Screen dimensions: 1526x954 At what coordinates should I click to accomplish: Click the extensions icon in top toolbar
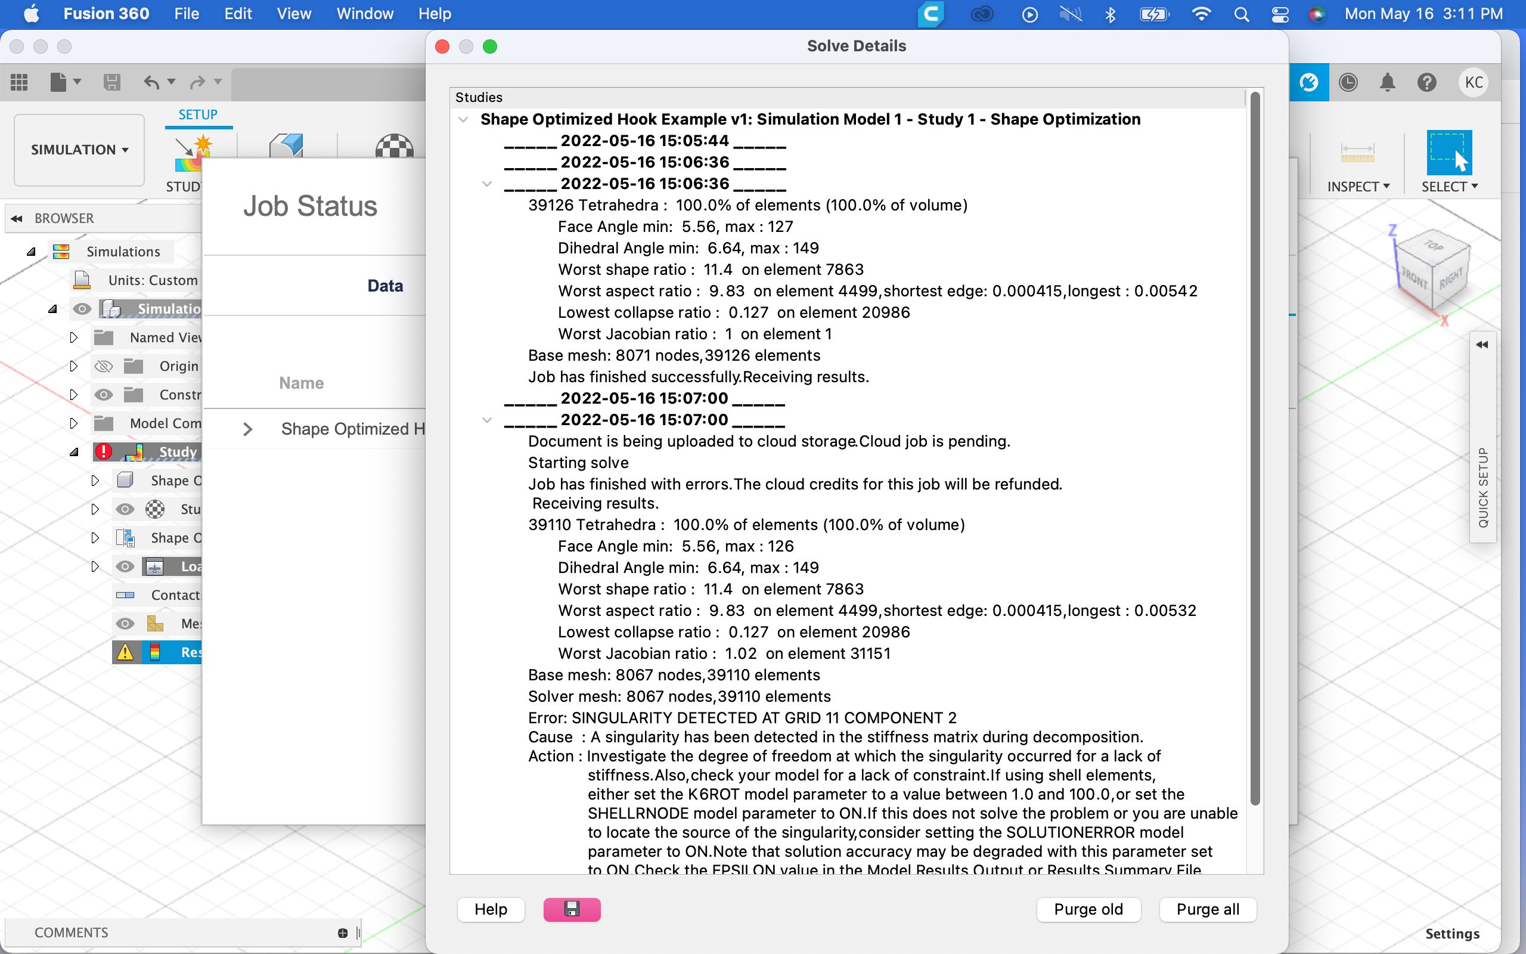click(x=1308, y=83)
